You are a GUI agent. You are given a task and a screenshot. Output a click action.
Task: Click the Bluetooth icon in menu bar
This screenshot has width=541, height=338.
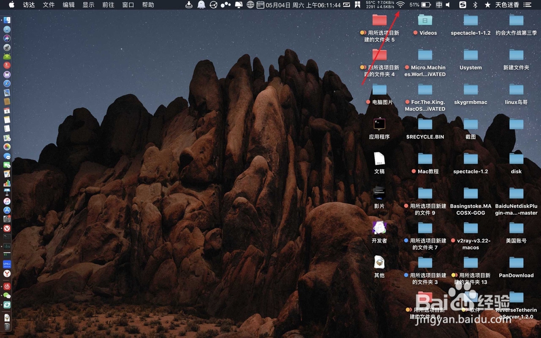pos(475,5)
